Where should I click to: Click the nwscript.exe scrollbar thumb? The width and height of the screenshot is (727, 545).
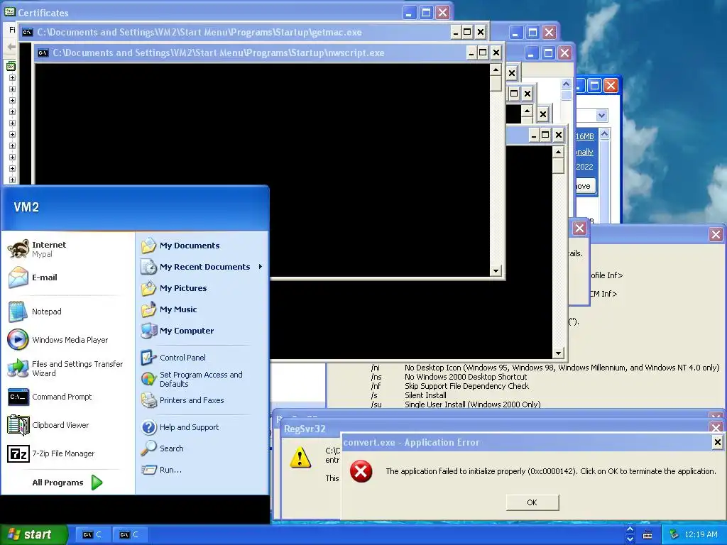[496, 84]
